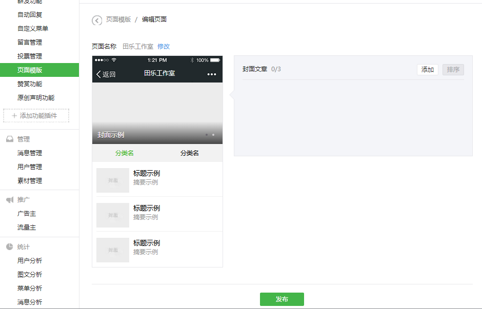The height and width of the screenshot is (309, 482).
Task: Open 素材管理 in the sidebar
Action: pos(30,180)
